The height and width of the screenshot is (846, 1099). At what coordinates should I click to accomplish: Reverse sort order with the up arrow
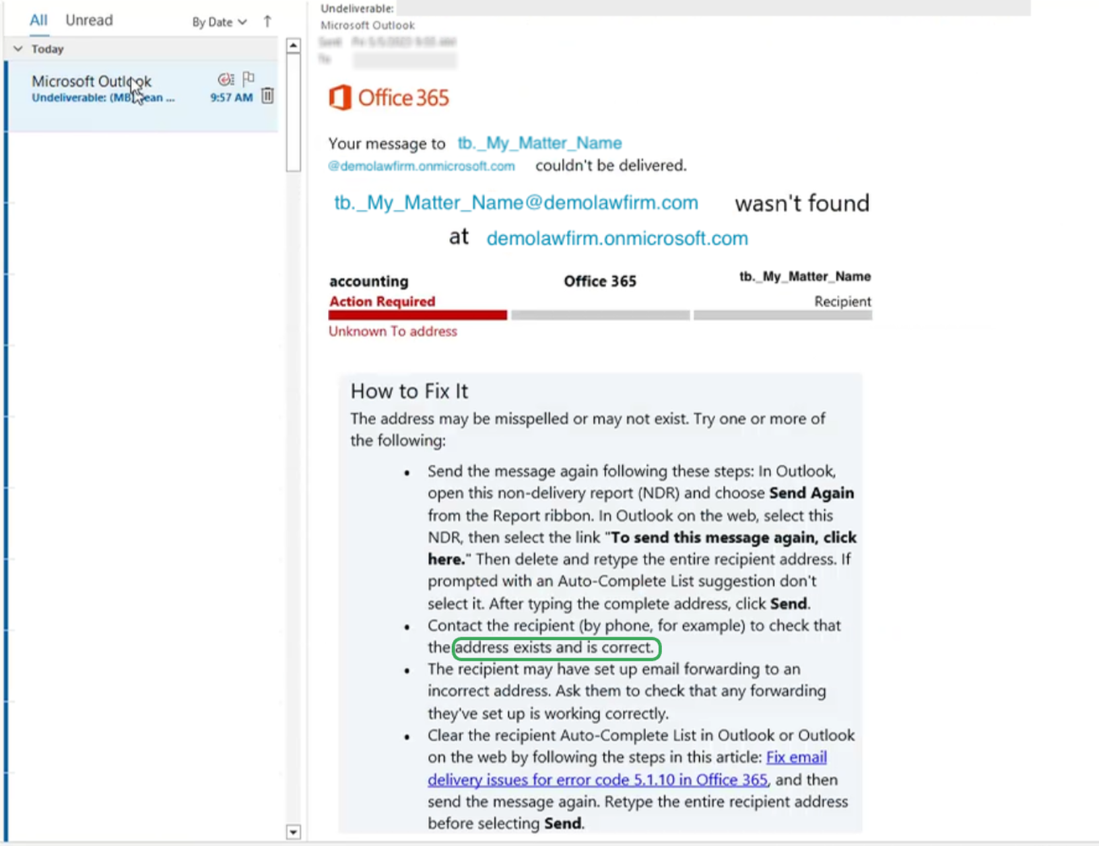(267, 22)
